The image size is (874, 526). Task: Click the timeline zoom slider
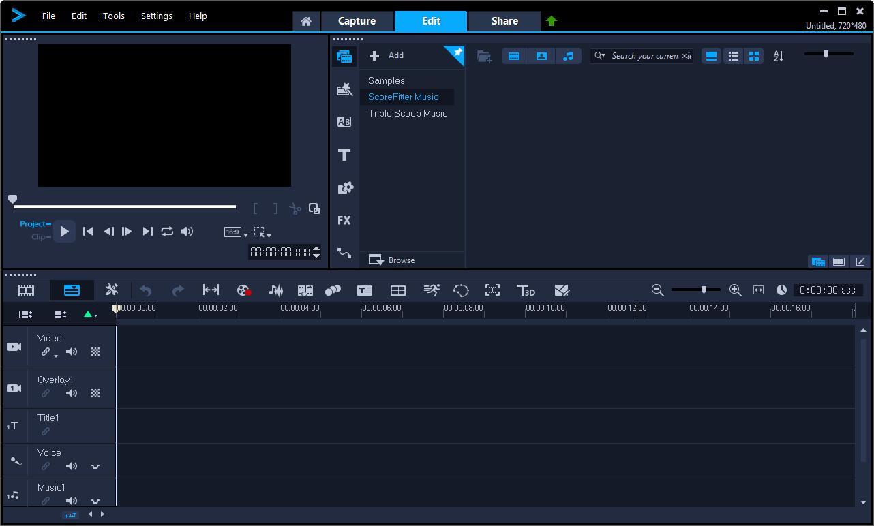(704, 290)
